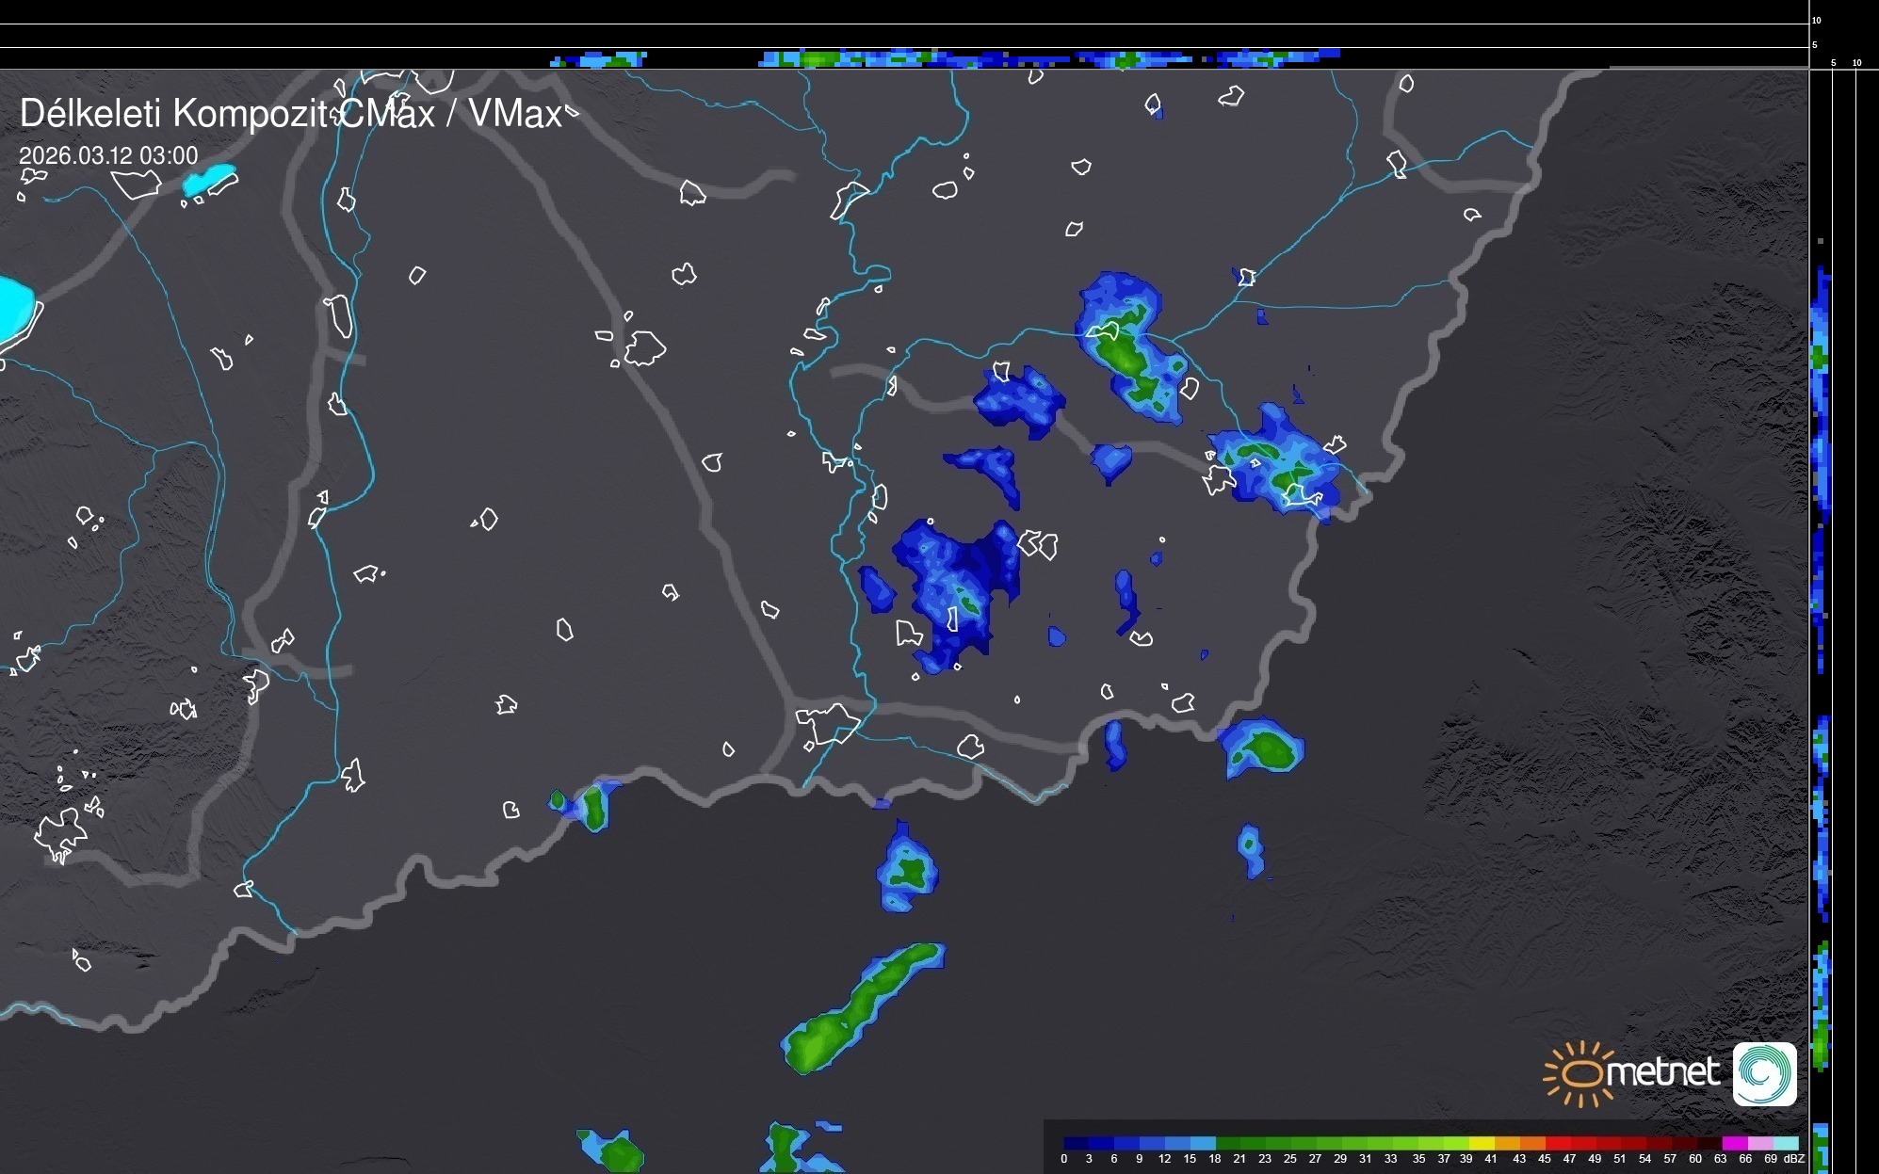The height and width of the screenshot is (1174, 1879).
Task: Click the dBZ unit label on legend
Action: coord(1794,1159)
